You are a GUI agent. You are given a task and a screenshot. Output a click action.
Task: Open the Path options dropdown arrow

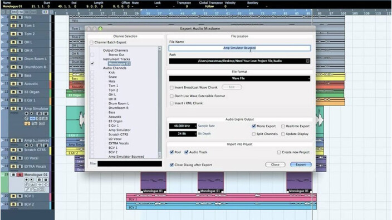[x=308, y=61]
